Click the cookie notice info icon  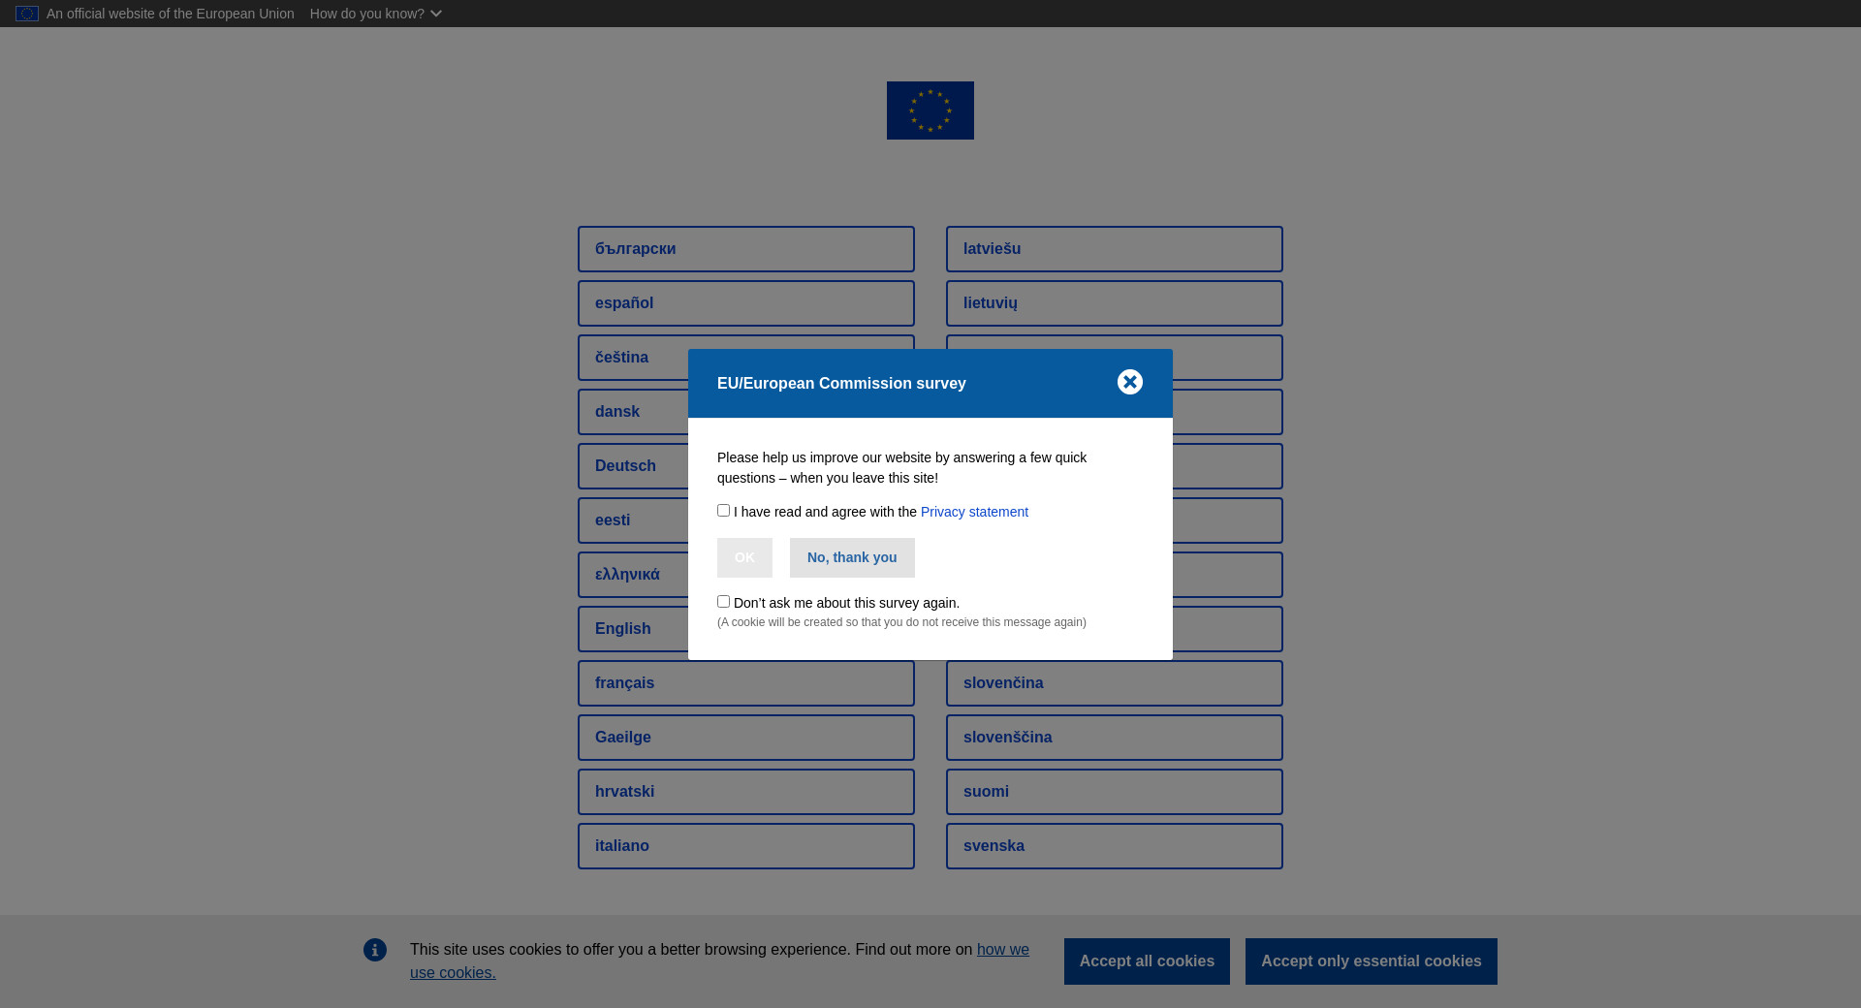tap(375, 950)
